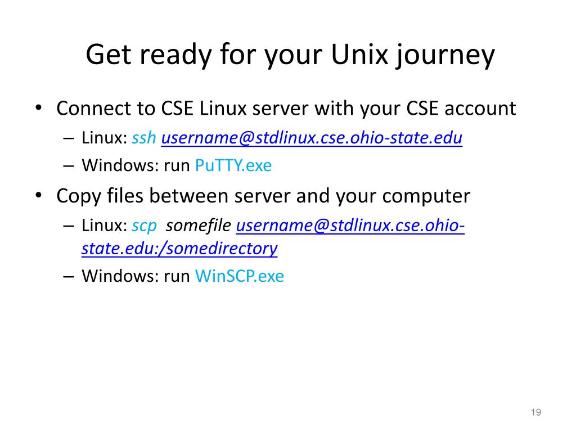Follow the 'state.edu:/somedirectory' link continuation
Image resolution: width=576 pixels, height=432 pixels.
[x=179, y=249]
